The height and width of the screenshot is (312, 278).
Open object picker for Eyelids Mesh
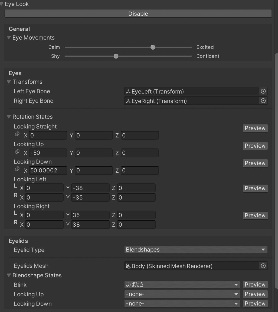pyautogui.click(x=263, y=266)
